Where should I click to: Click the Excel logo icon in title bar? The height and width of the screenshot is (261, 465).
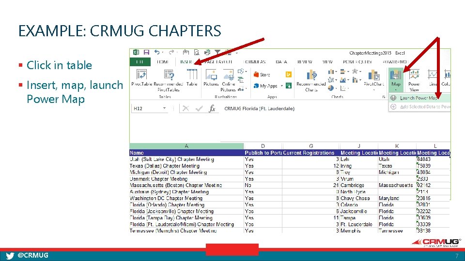click(136, 52)
